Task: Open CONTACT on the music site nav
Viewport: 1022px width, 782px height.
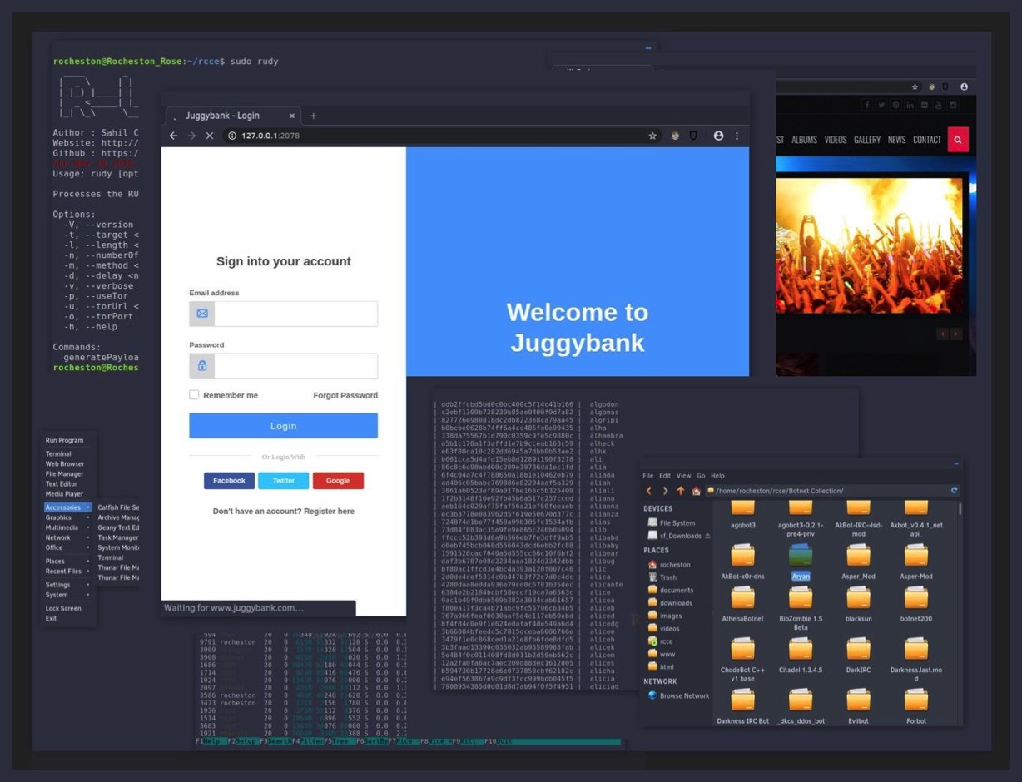Action: coord(927,140)
